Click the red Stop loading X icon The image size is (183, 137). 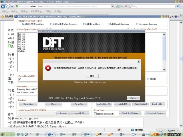(x=126, y=6)
